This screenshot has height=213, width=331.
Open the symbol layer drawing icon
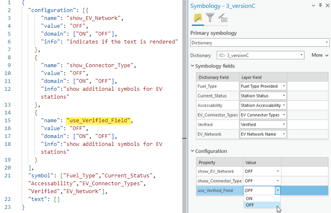tap(223, 18)
